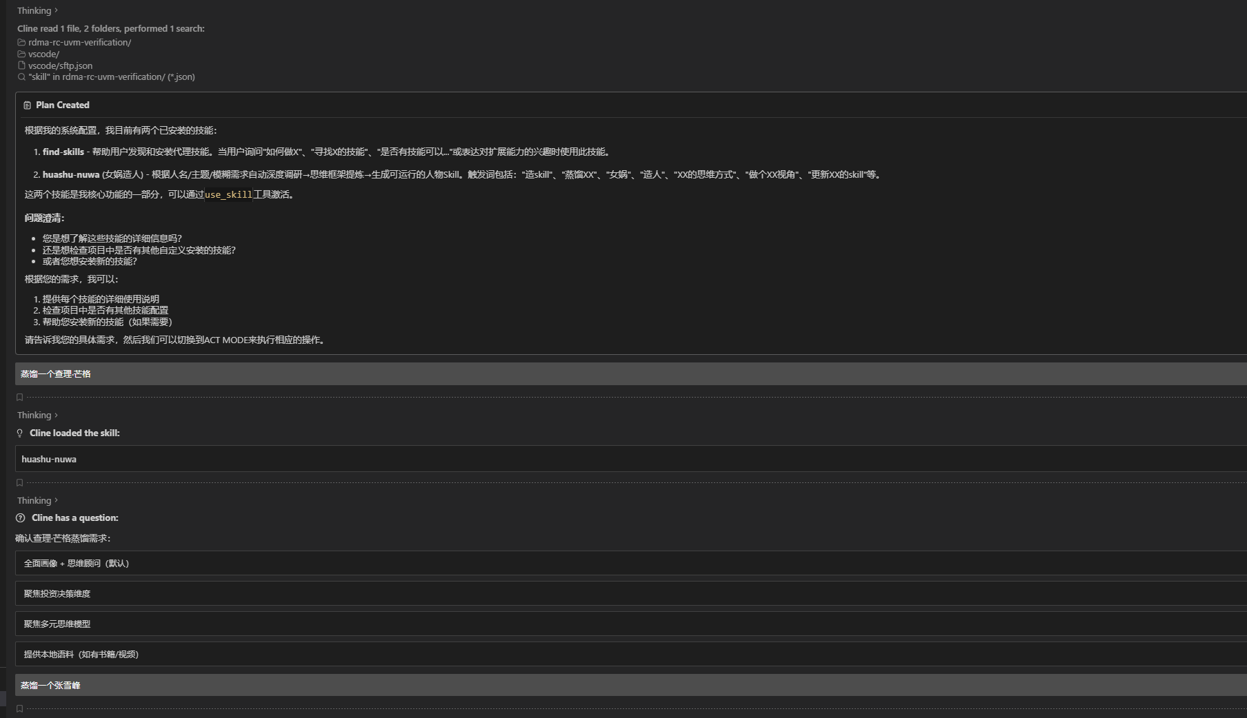The image size is (1247, 718).
Task: Click search icon beside "skill" search entry
Action: [21, 76]
